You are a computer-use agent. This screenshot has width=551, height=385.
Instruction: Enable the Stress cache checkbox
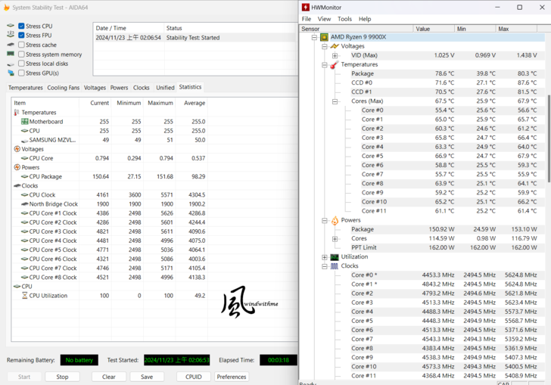click(22, 45)
